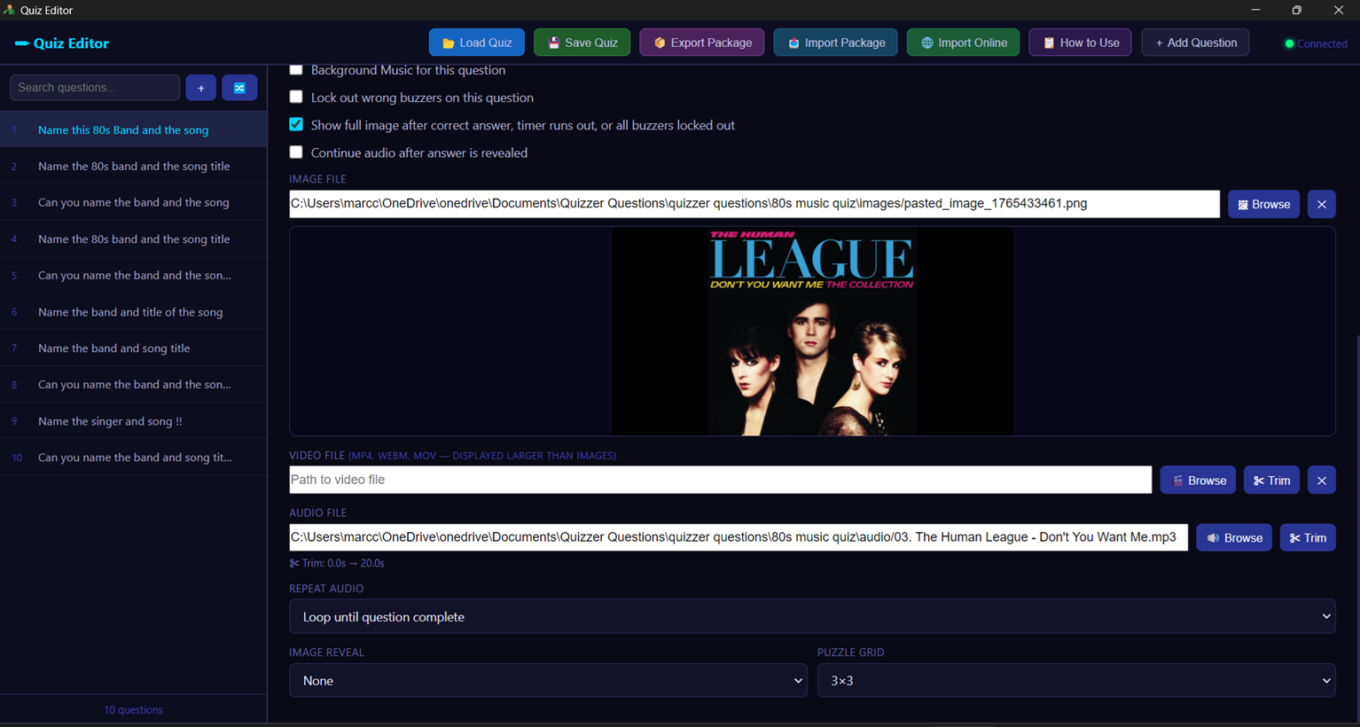Viewport: 1360px width, 727px height.
Task: Close the Quiz Editor window
Action: coord(1339,10)
